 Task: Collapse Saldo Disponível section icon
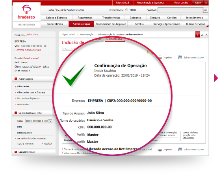click(x=16, y=113)
